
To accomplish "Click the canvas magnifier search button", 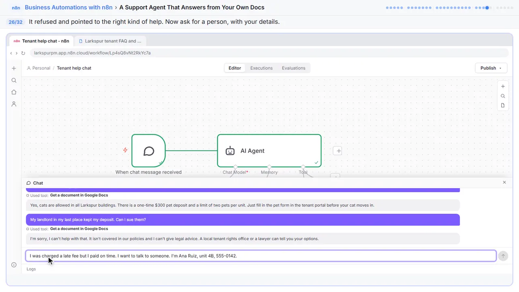I will coord(503,96).
